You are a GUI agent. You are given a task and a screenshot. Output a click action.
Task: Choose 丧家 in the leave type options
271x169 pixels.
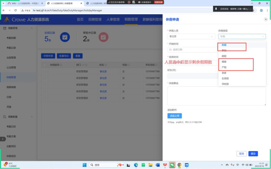[x=242, y=73]
